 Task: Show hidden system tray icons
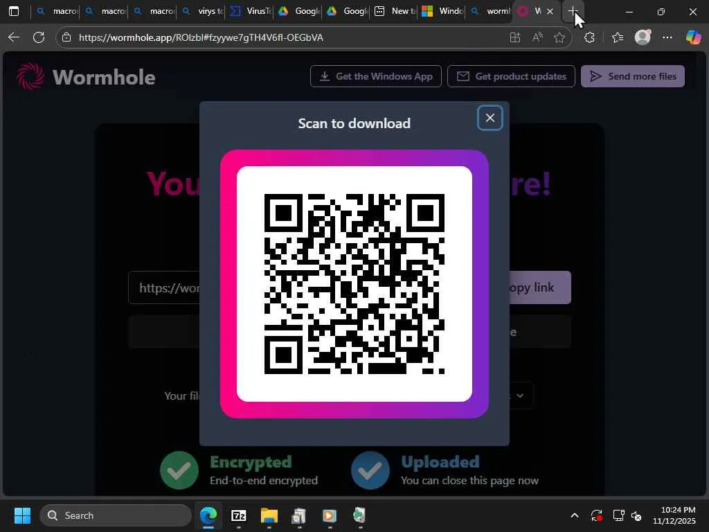574,515
